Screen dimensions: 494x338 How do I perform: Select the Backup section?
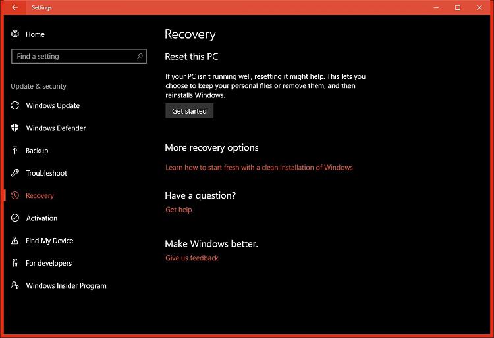[37, 151]
